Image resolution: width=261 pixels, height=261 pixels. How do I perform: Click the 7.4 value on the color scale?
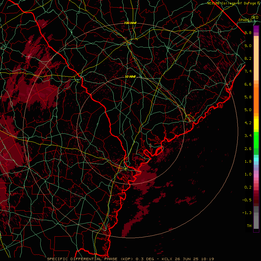pos(248,71)
